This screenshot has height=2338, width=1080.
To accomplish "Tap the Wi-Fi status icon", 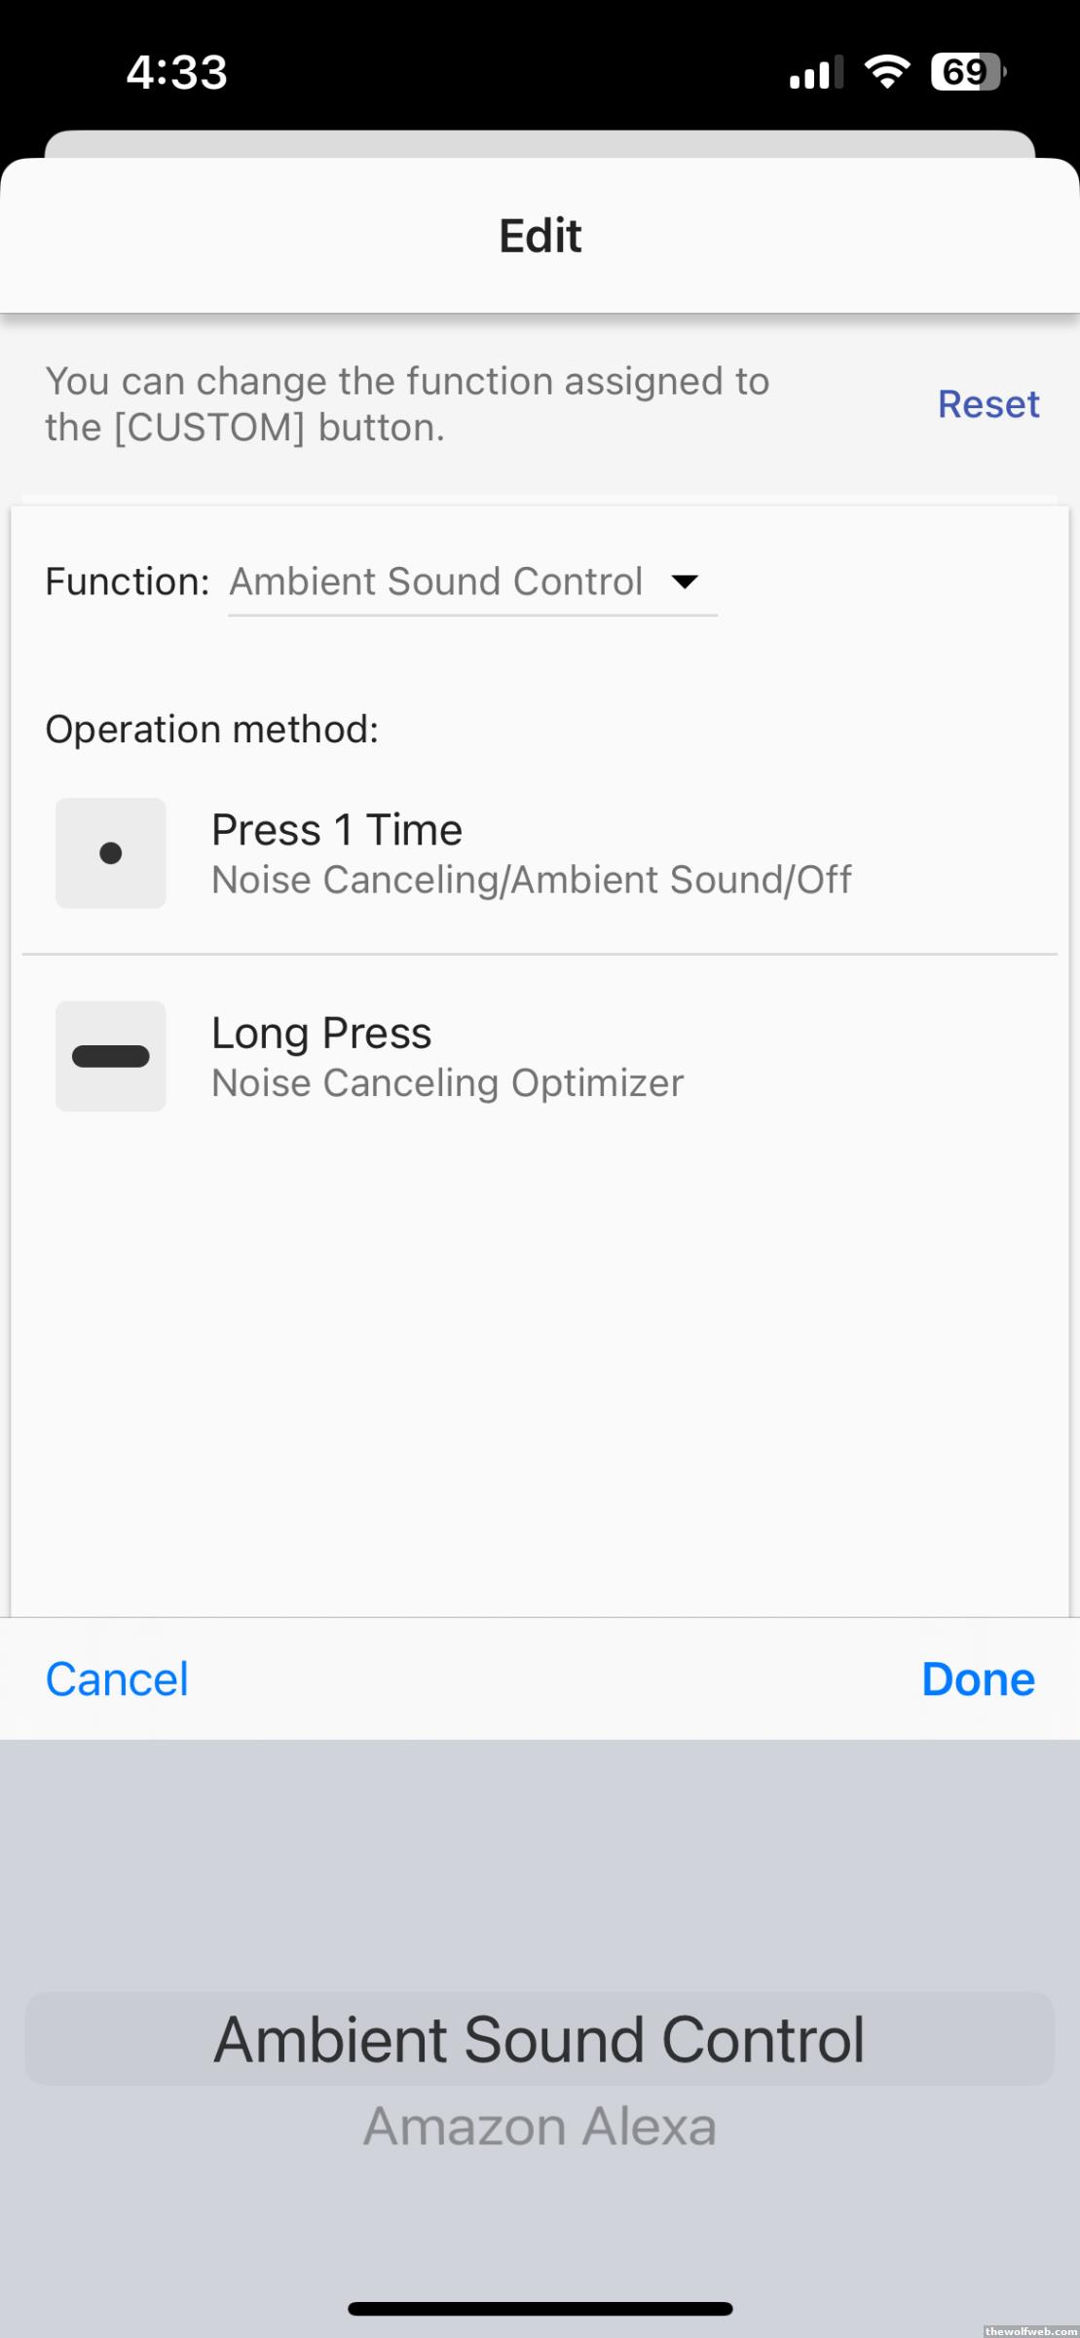I will pos(886,72).
